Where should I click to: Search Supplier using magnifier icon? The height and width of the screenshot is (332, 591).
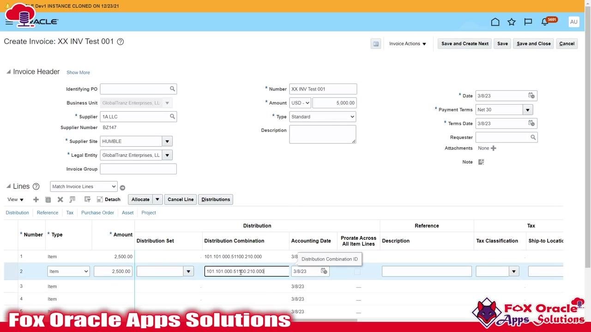pyautogui.click(x=172, y=117)
